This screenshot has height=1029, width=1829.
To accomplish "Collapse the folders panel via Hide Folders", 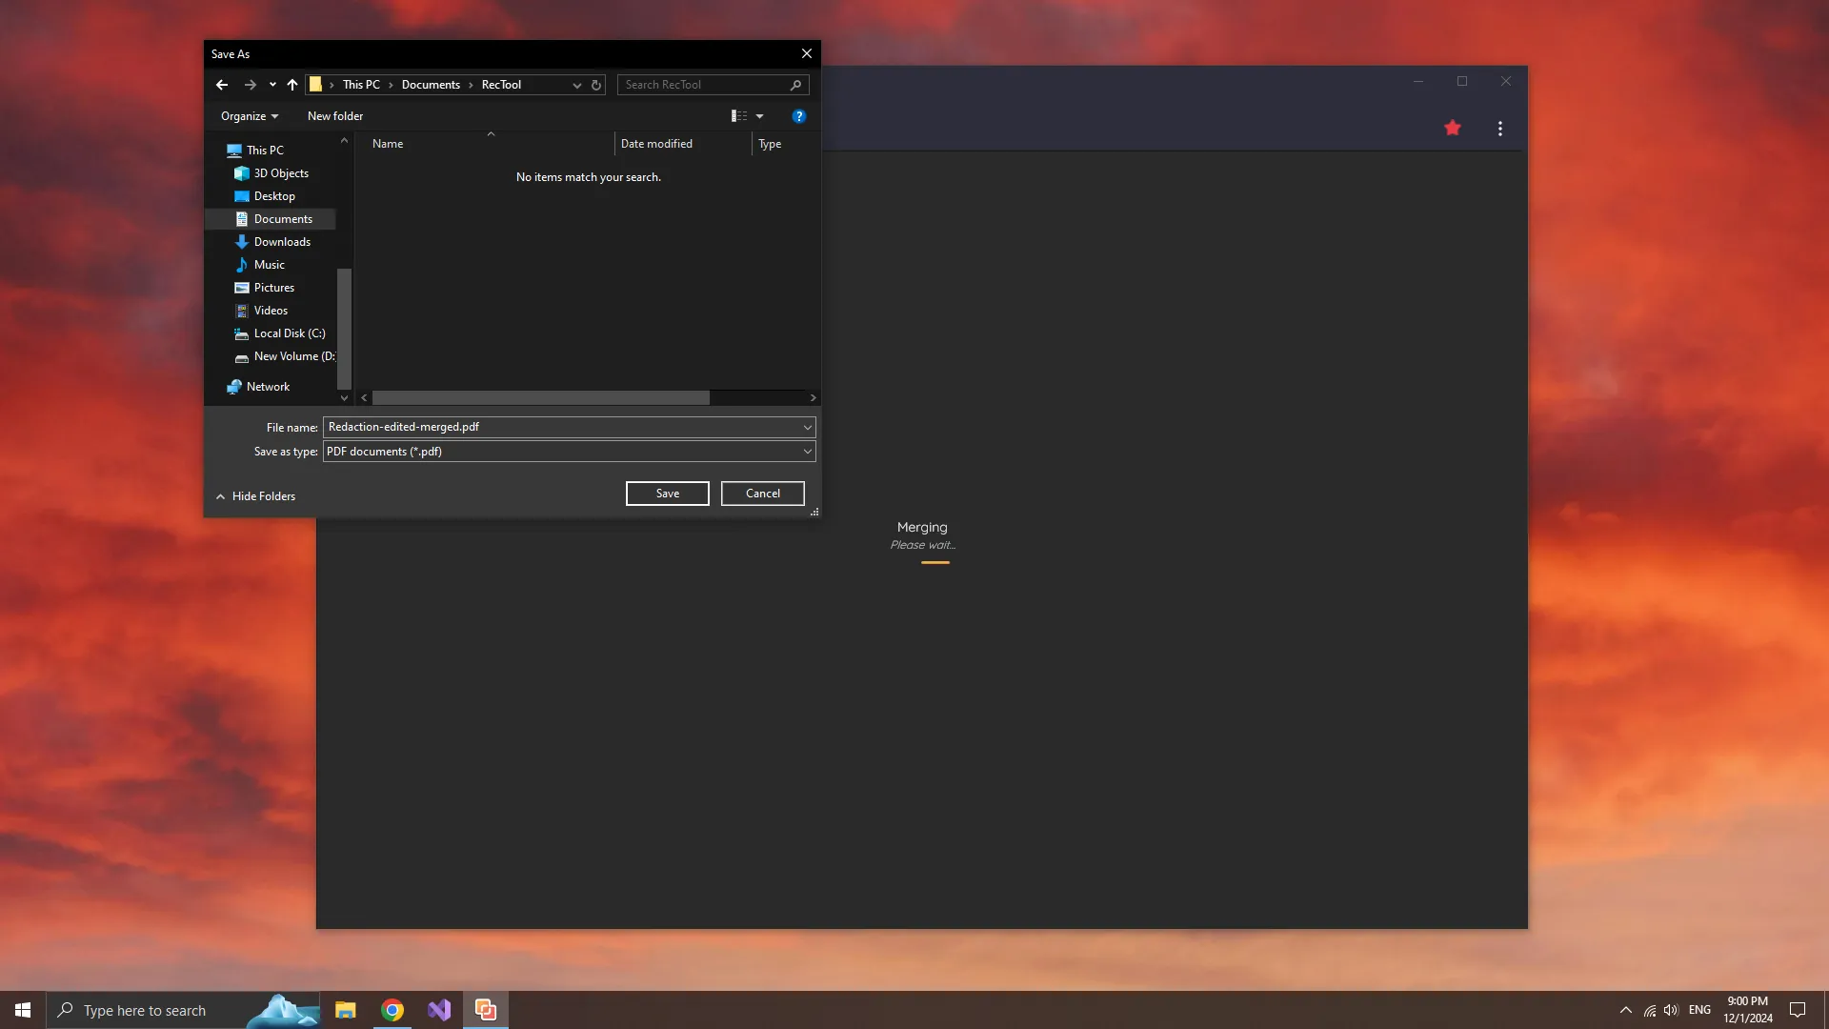I will [255, 495].
